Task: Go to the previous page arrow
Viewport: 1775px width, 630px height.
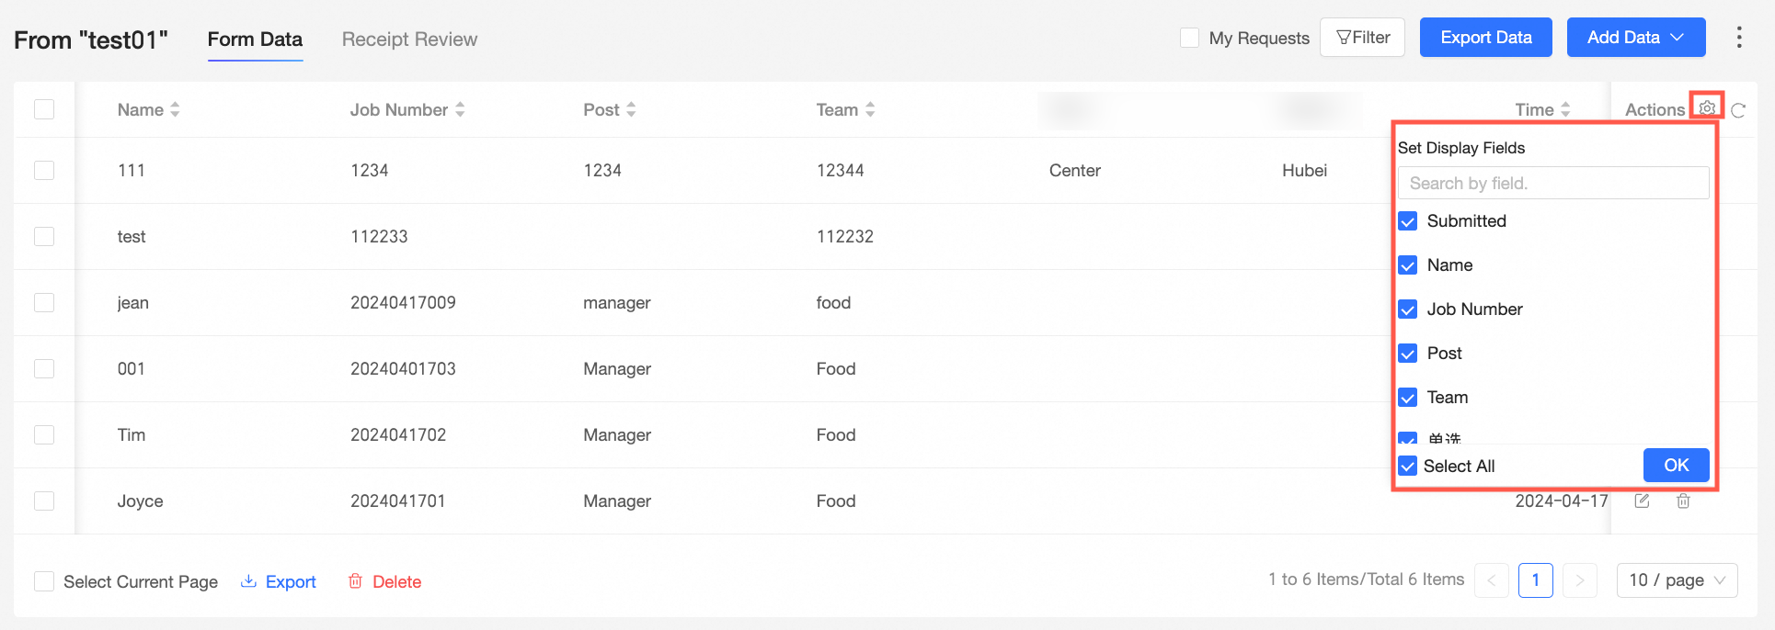Action: pos(1492,580)
